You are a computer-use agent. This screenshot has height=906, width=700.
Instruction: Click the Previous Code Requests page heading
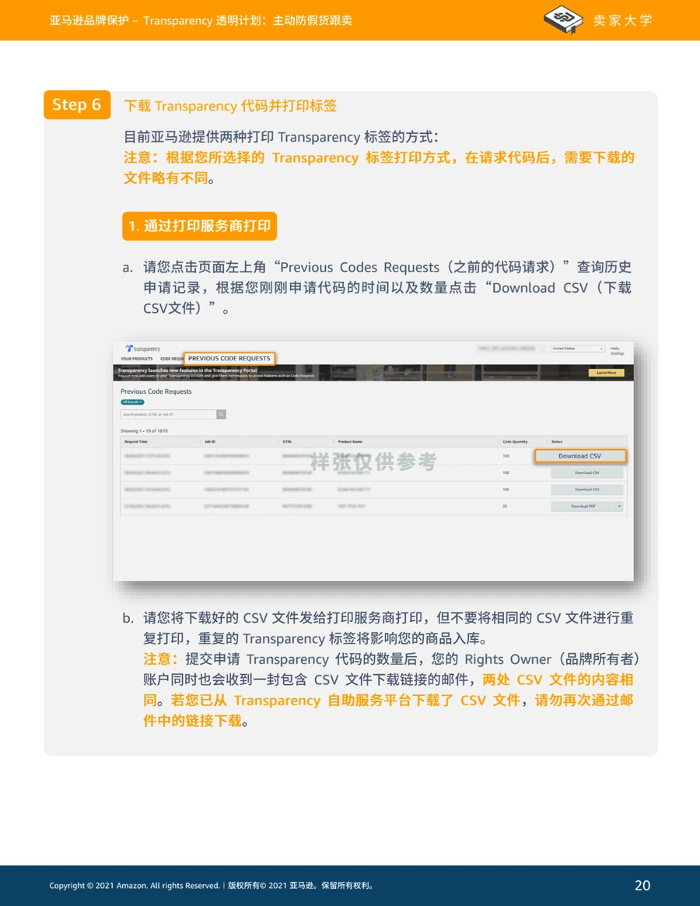tap(156, 392)
